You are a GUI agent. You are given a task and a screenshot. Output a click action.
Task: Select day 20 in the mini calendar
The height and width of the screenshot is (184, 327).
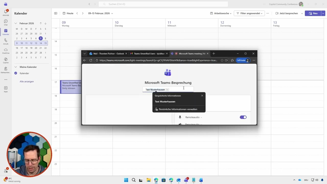click(x=36, y=48)
